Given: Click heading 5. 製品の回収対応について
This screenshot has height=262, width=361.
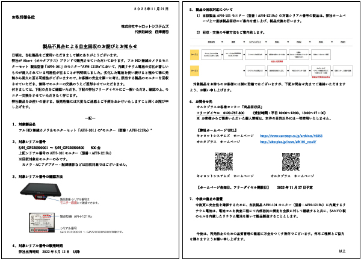Looking at the screenshot, I should (211, 10).
